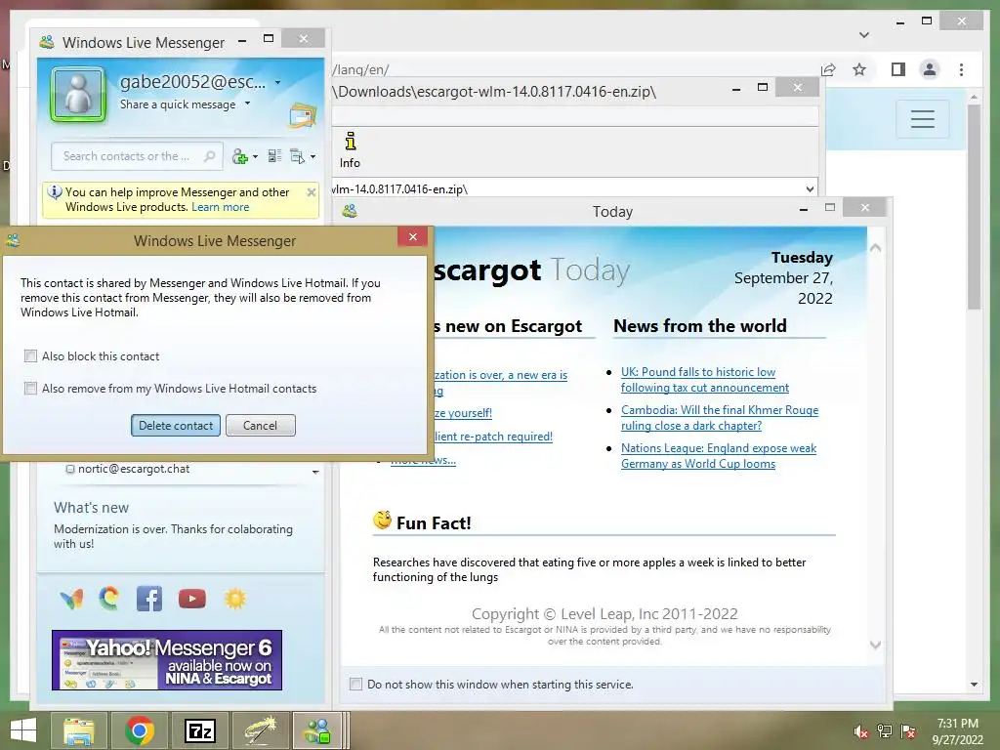
Task: Open the hamburger menu on the web page
Action: pos(922,119)
